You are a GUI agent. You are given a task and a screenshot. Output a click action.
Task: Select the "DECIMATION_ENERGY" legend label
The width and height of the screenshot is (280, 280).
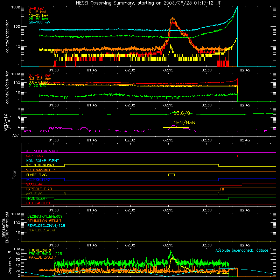[x=45, y=216]
